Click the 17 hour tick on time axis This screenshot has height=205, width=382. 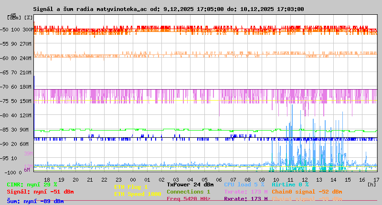coord(376,180)
